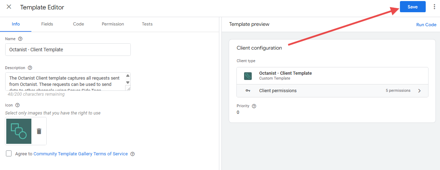Viewport: 440px width, 170px height.
Task: Click the 'Template preview' heading
Action: (x=249, y=24)
